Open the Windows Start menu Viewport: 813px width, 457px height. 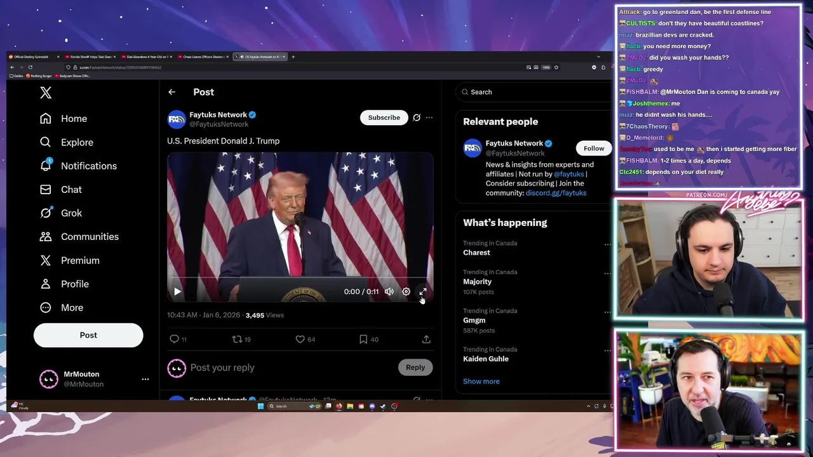pos(260,406)
